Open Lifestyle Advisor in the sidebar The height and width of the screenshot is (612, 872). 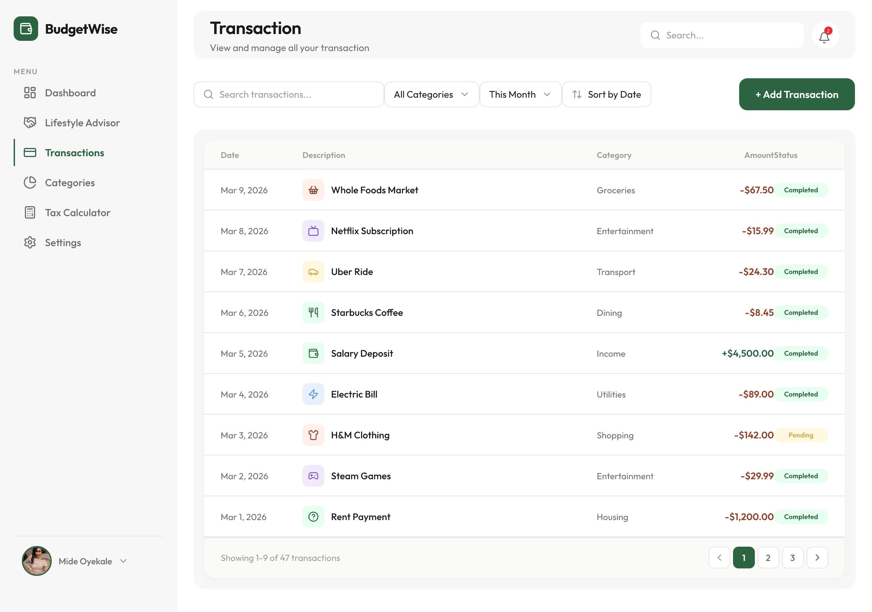point(82,123)
